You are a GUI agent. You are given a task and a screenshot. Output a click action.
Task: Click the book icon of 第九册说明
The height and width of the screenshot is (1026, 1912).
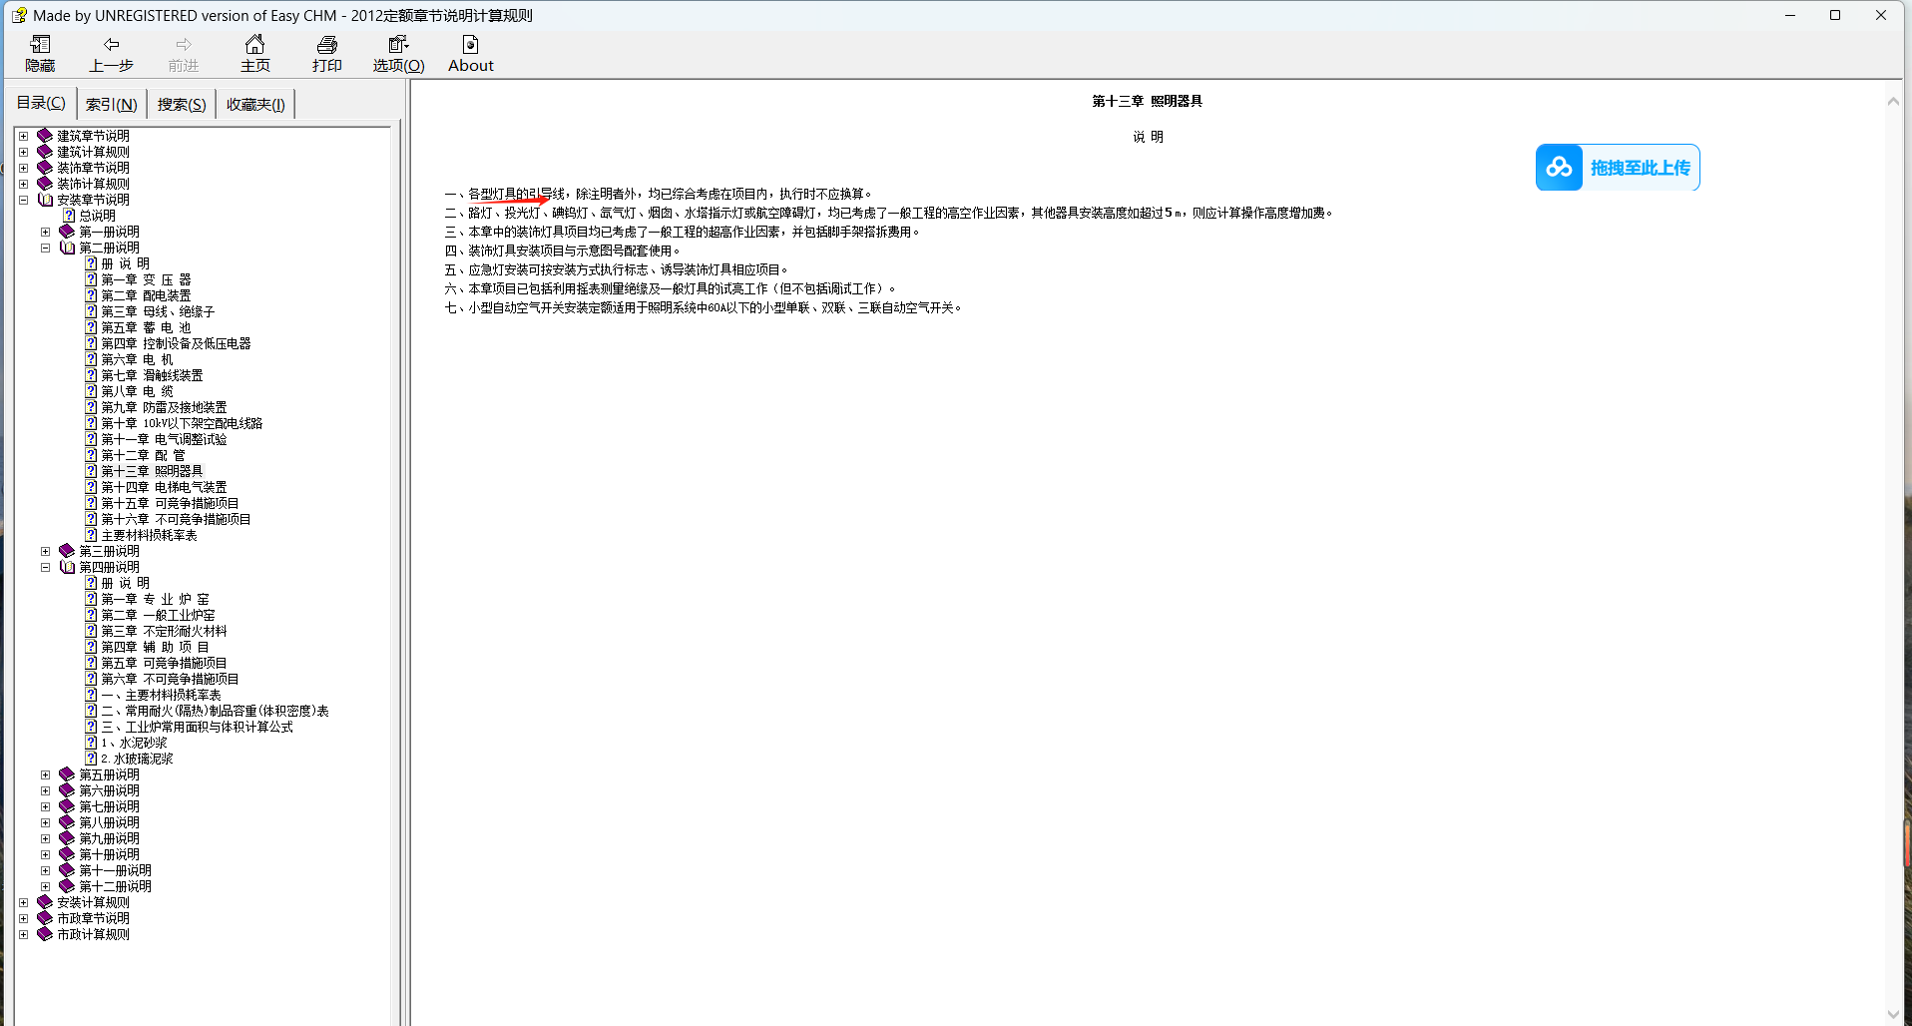coord(67,838)
